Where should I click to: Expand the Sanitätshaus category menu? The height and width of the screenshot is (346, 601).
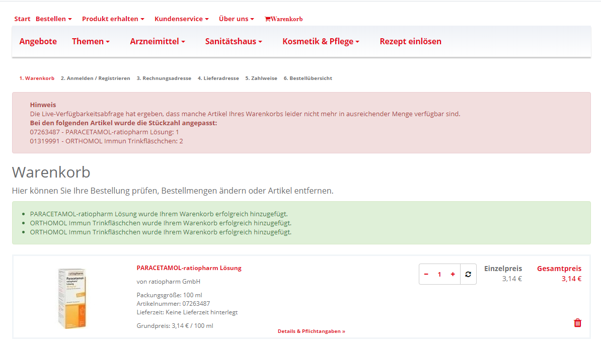pos(233,42)
